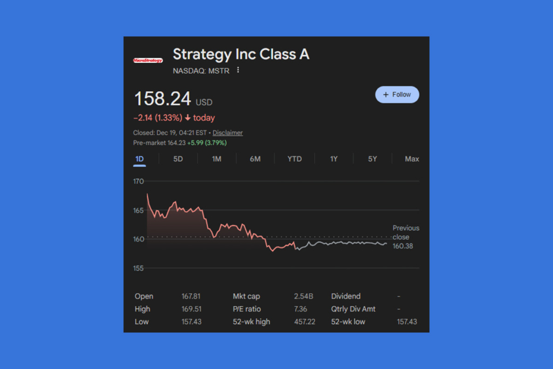Select the 6M chart view
Image resolution: width=553 pixels, height=369 pixels.
pyautogui.click(x=255, y=158)
